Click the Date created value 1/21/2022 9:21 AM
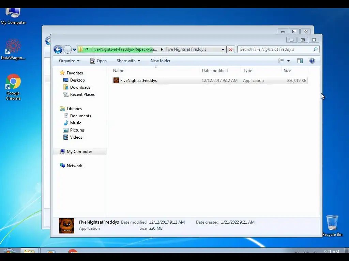 (x=238, y=222)
